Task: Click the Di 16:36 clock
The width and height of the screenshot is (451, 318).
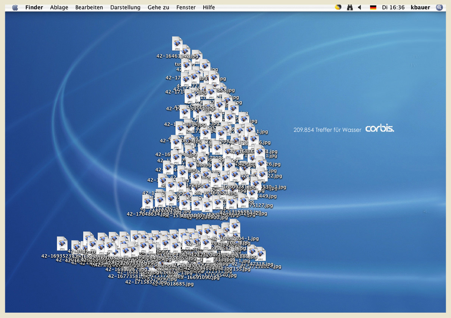Action: tap(393, 8)
